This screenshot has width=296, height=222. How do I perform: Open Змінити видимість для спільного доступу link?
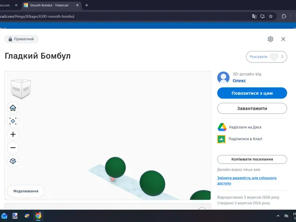pos(247,180)
